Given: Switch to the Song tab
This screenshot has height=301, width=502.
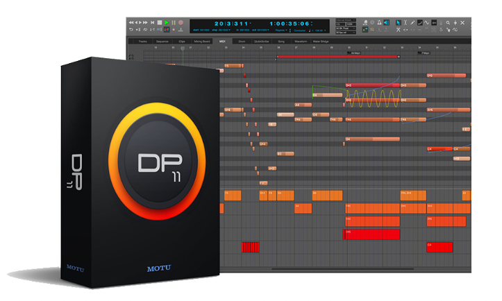Looking at the screenshot, I should click(x=281, y=41).
